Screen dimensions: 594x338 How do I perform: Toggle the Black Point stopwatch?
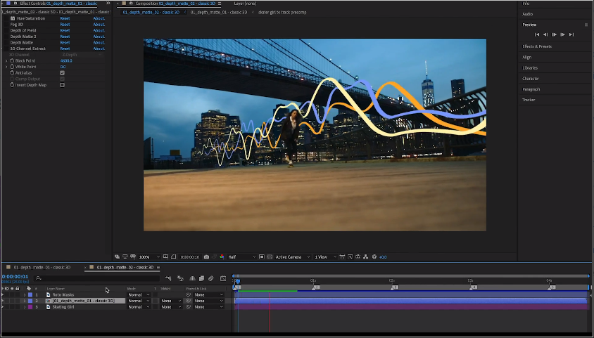[x=12, y=61]
